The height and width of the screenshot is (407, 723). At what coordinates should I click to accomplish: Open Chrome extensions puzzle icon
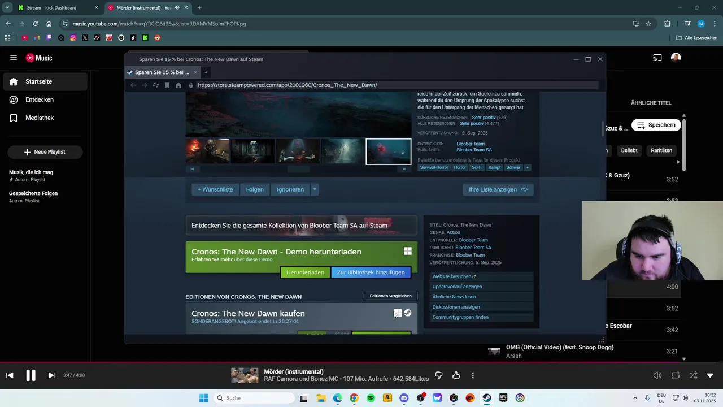pyautogui.click(x=668, y=24)
